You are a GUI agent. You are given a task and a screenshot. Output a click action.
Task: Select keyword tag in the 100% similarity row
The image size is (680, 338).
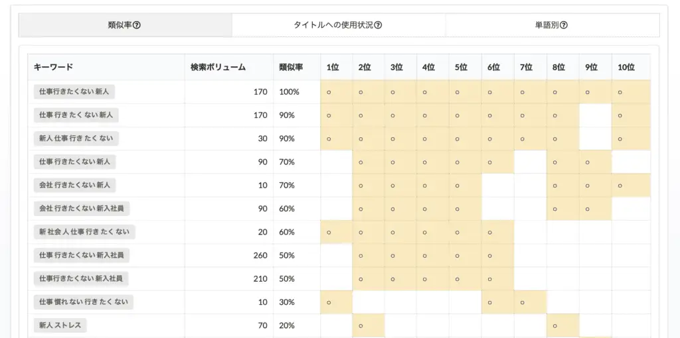(x=74, y=91)
